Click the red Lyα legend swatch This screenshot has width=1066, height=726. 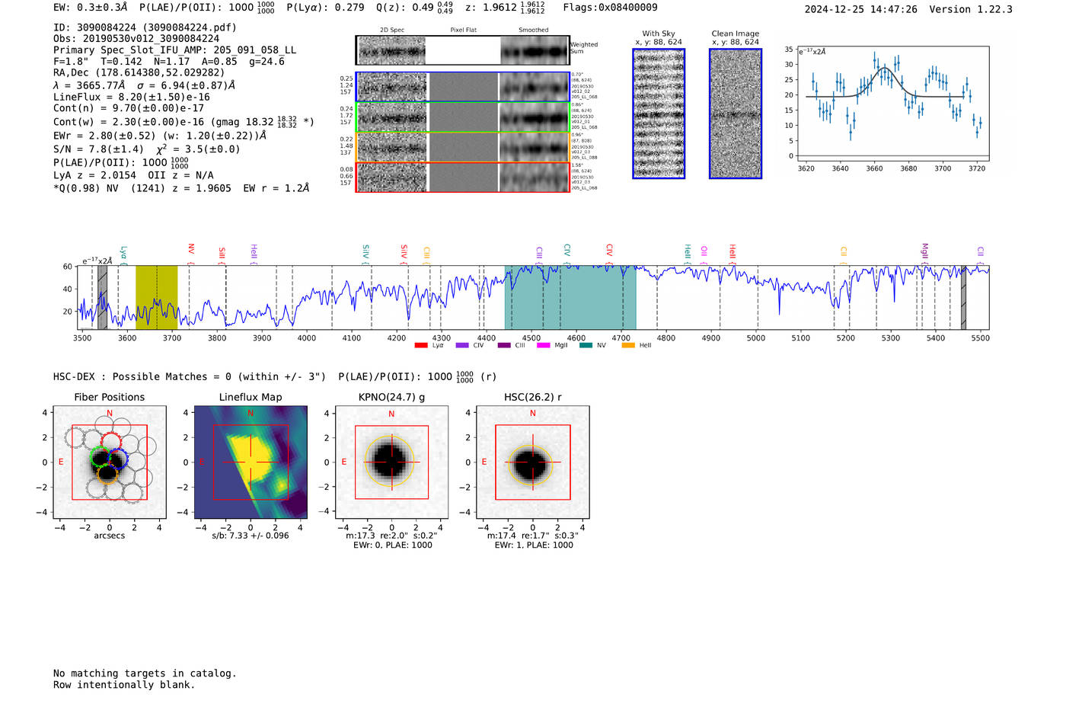(421, 346)
